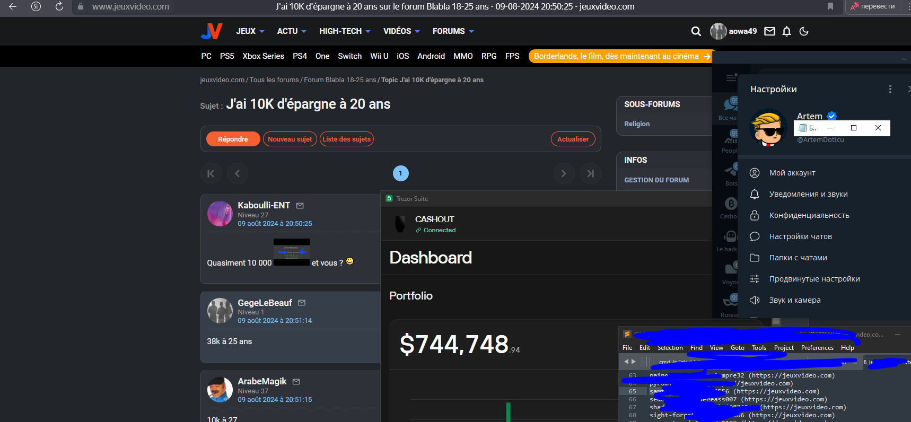The image size is (911, 422).
Task: Go back with the browser back arrow
Action: click(13, 6)
